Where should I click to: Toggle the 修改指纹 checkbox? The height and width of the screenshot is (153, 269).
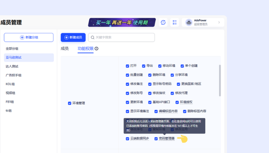150,93
